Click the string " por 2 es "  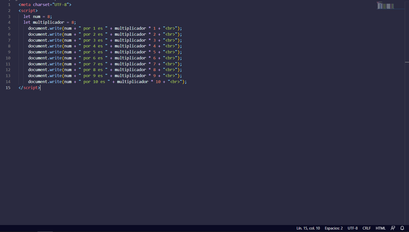click(x=93, y=34)
